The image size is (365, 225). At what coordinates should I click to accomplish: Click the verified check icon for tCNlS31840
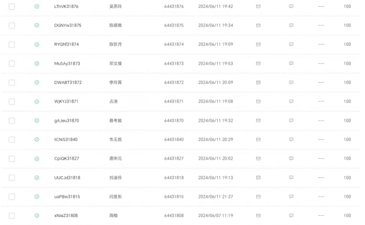36,139
